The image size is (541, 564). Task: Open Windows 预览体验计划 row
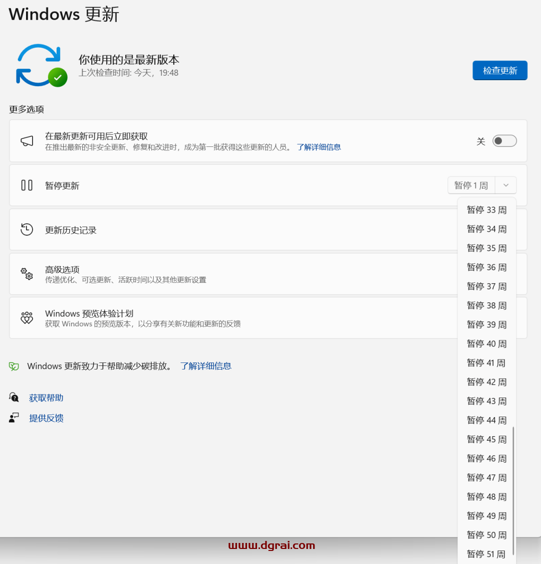(x=268, y=318)
